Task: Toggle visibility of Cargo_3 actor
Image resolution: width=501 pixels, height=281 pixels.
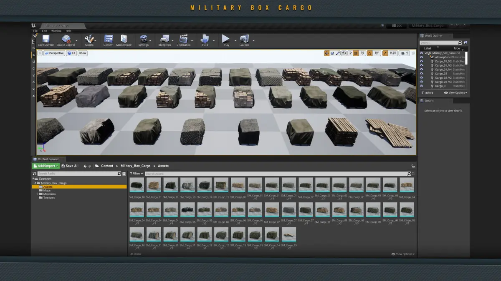Action: click(x=421, y=86)
